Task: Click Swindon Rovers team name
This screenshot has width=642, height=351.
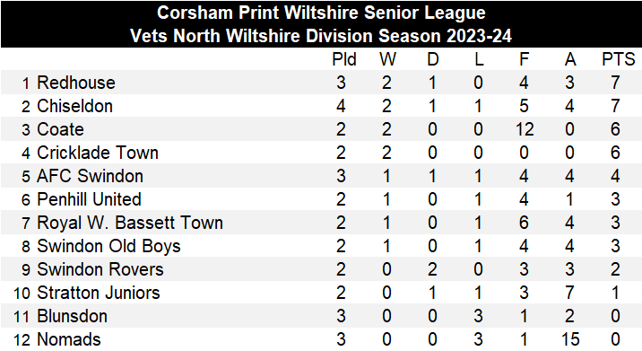Action: pos(100,270)
